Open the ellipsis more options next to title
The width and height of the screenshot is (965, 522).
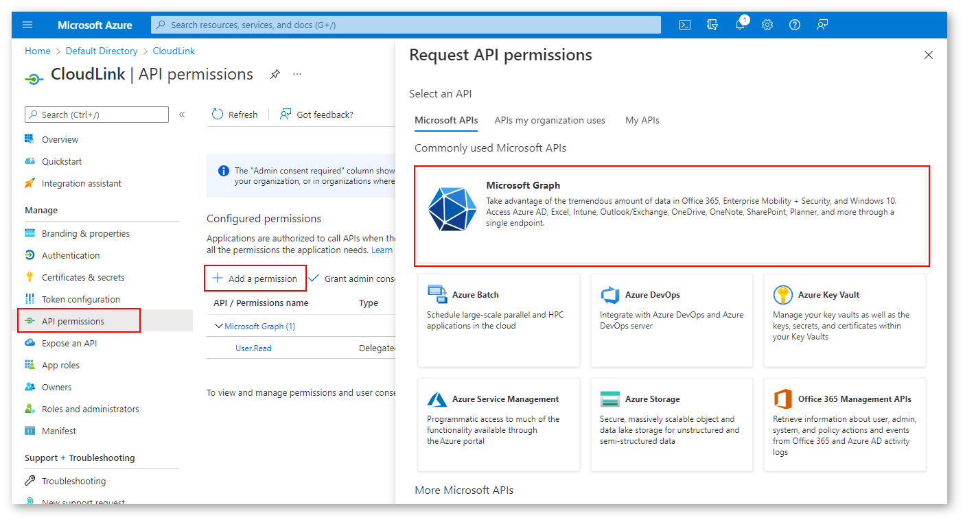click(297, 74)
